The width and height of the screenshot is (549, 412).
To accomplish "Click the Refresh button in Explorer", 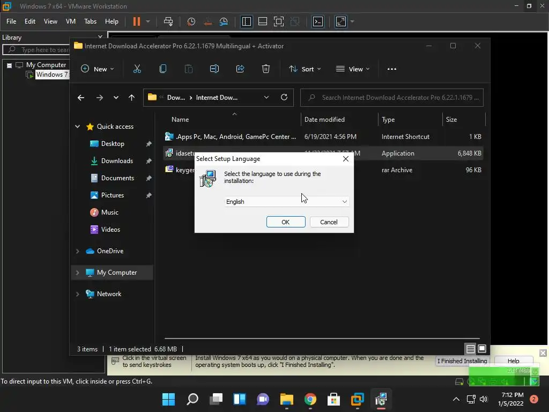I will click(x=284, y=98).
